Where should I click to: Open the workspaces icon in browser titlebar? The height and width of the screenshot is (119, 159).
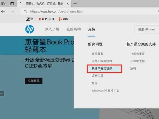tap(3, 3)
